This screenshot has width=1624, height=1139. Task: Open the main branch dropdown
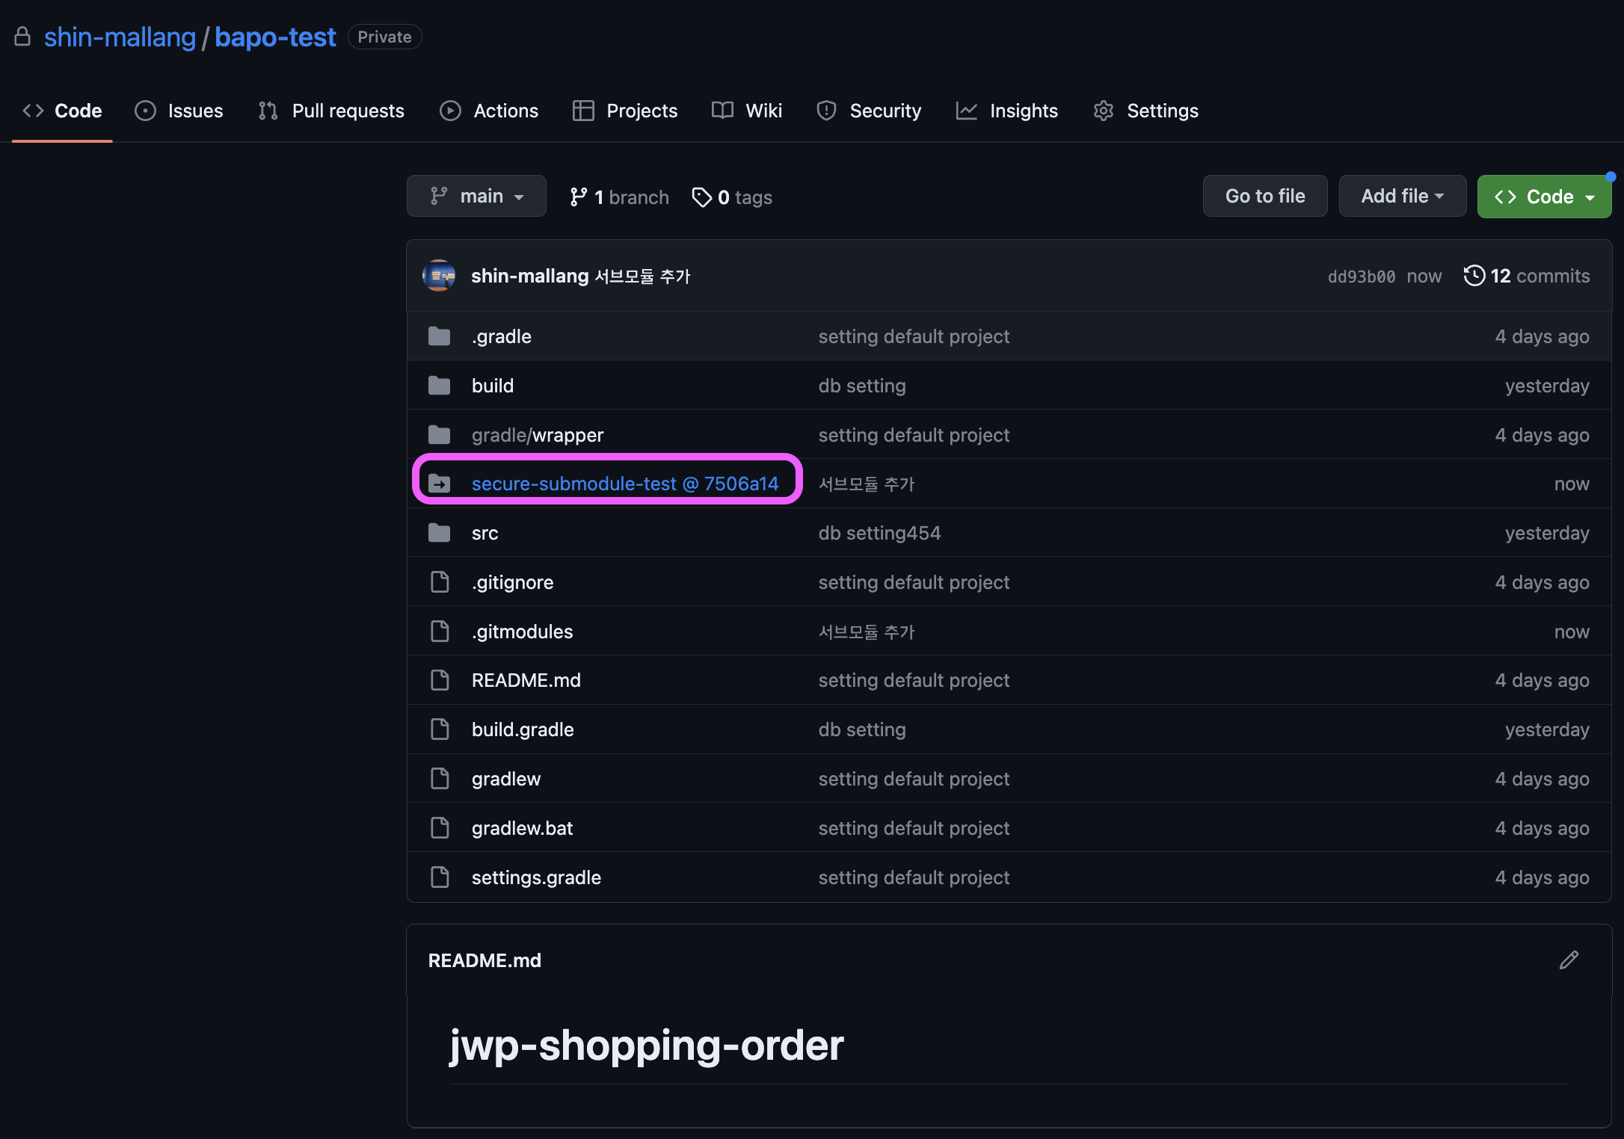click(476, 197)
